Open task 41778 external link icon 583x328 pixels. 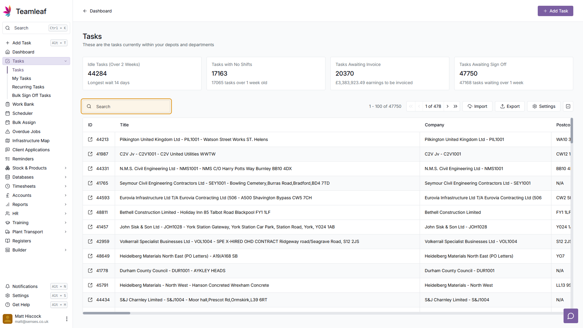pyautogui.click(x=90, y=271)
